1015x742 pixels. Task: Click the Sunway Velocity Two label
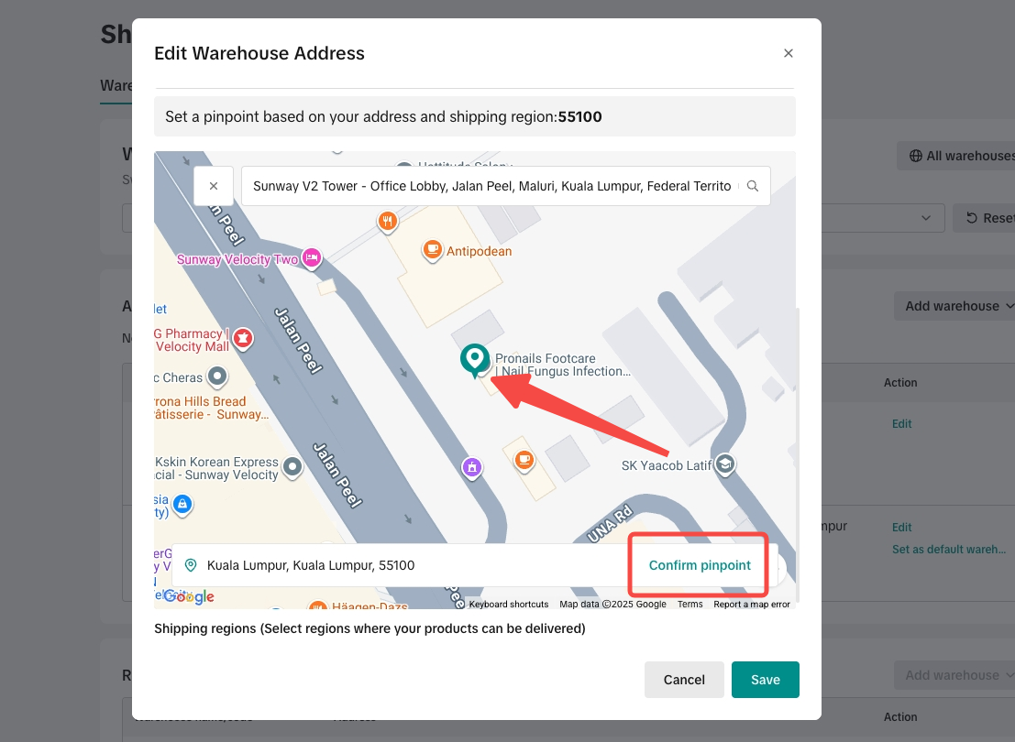[x=237, y=259]
